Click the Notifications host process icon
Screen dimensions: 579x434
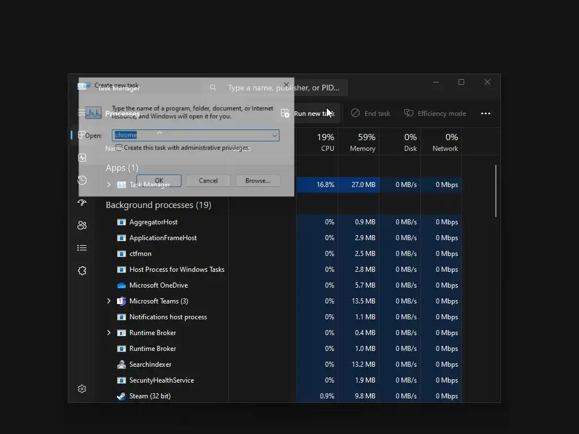[x=121, y=317]
